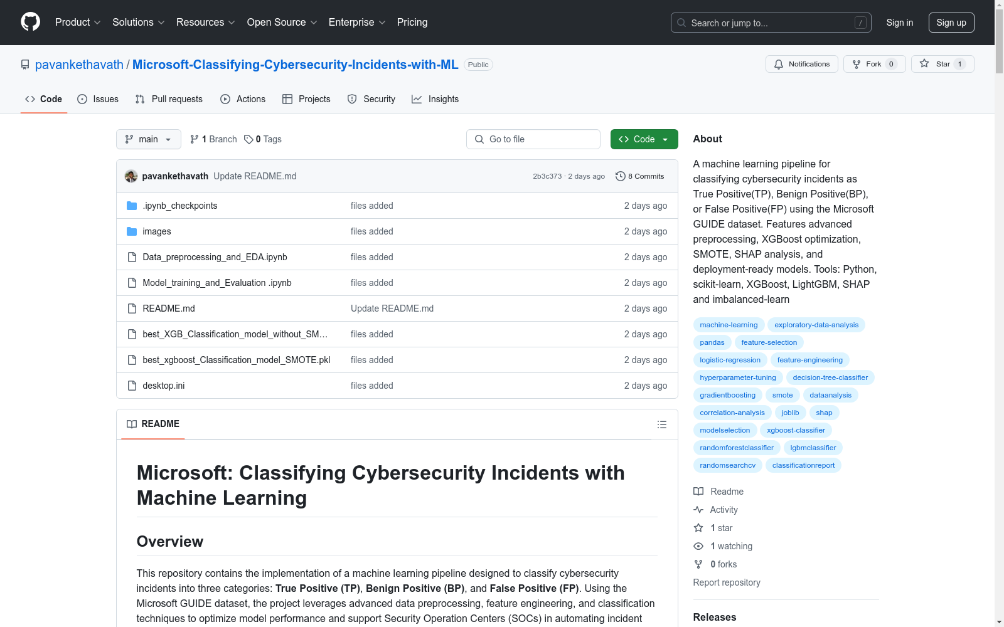Click the book icon beside Readme
This screenshot has width=1004, height=627.
(x=698, y=492)
